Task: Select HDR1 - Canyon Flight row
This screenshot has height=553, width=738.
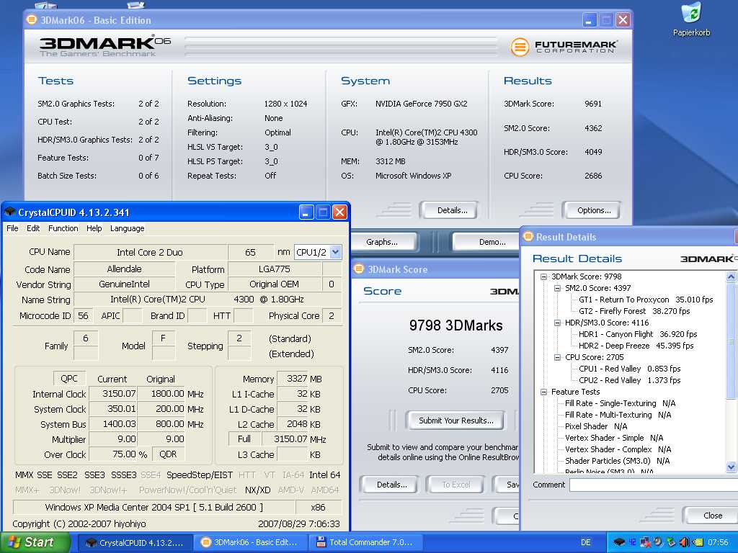Action: (x=638, y=334)
